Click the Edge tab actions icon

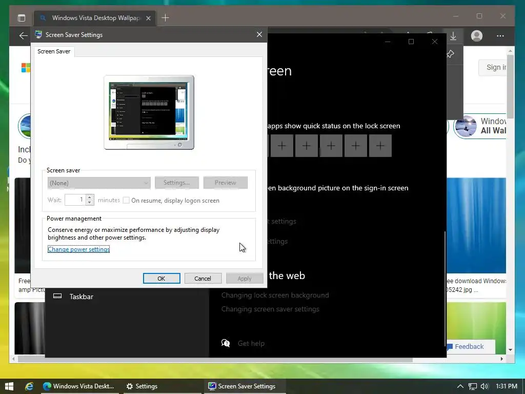[22, 18]
